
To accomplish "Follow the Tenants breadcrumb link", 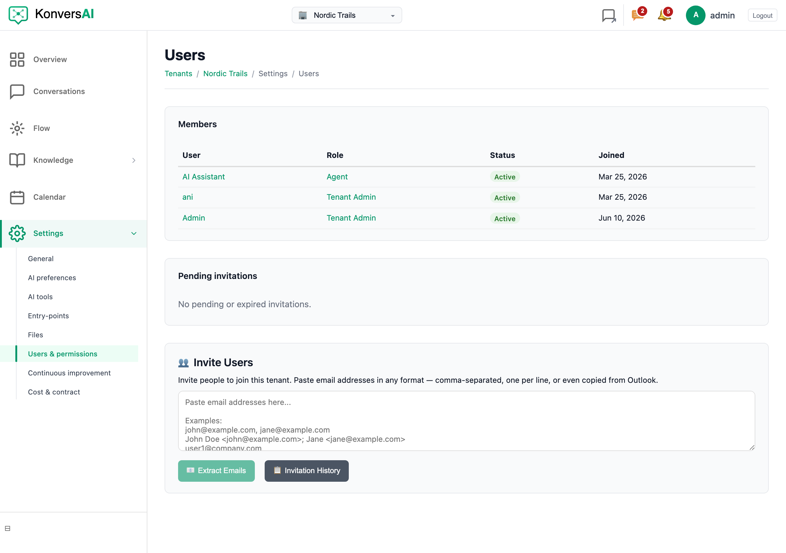I will coord(178,74).
